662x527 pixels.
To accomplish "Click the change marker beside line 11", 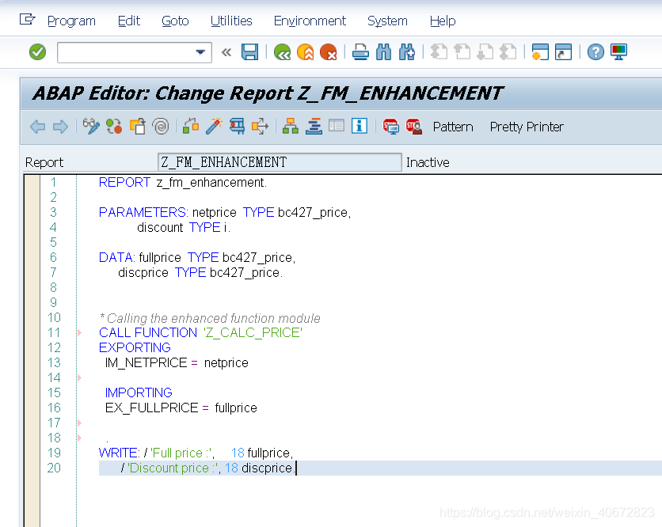I will coord(79,333).
